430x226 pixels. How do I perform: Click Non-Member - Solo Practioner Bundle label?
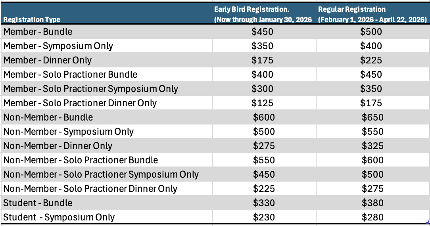pyautogui.click(x=81, y=160)
